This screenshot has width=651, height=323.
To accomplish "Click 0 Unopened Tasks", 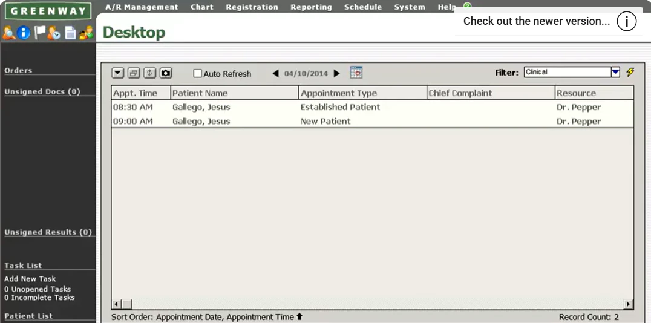I will pyautogui.click(x=38, y=289).
